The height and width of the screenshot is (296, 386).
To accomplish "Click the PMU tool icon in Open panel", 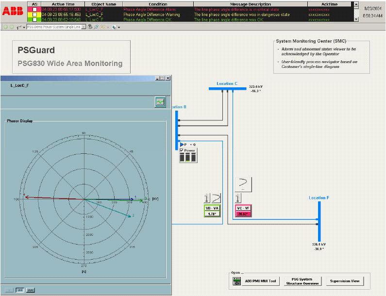I will (x=237, y=281).
